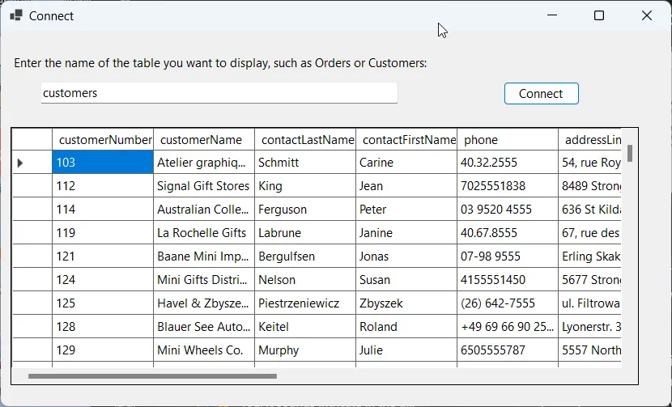
Task: Click the Connect button
Action: pos(541,94)
